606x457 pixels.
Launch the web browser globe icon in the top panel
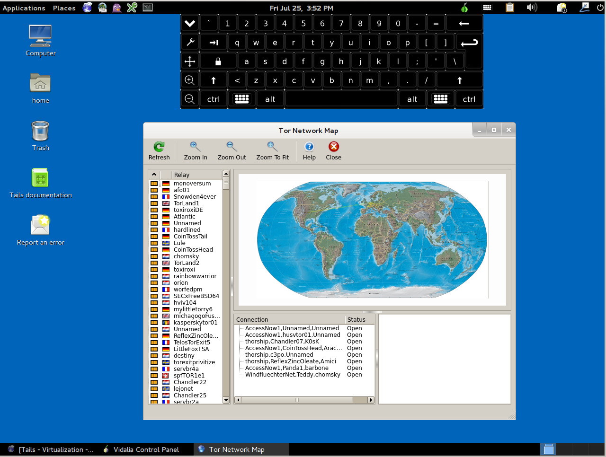click(x=88, y=7)
